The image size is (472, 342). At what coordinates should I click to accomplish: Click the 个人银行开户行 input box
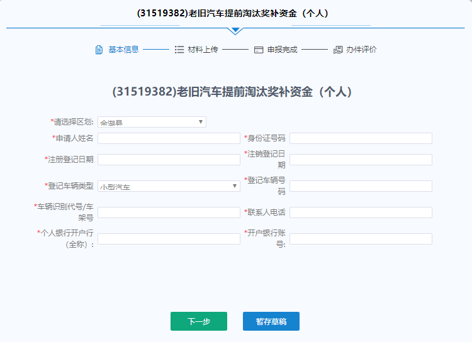point(169,239)
